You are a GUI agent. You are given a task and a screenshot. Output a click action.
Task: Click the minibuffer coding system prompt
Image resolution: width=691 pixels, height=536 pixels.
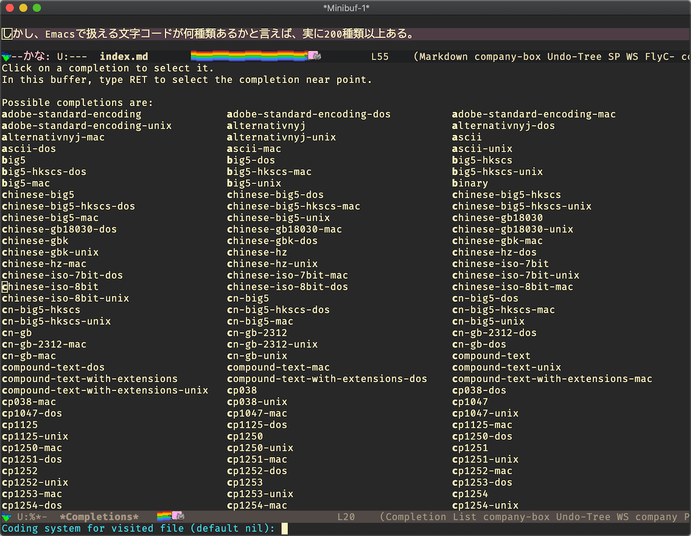pyautogui.click(x=138, y=528)
